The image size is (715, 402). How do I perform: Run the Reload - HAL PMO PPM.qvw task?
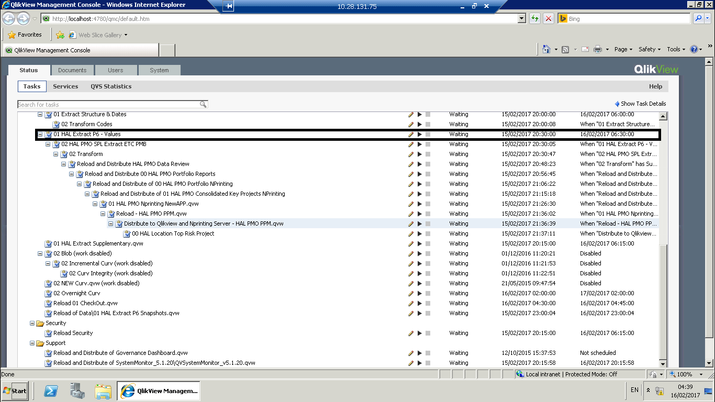pos(419,214)
